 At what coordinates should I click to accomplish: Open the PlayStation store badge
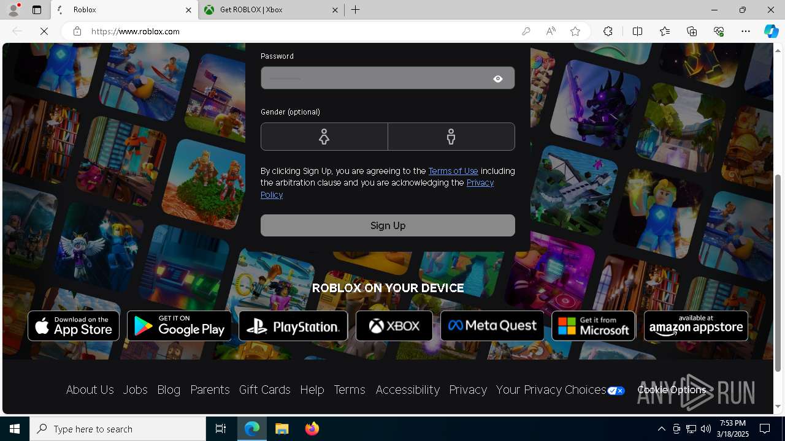(293, 326)
